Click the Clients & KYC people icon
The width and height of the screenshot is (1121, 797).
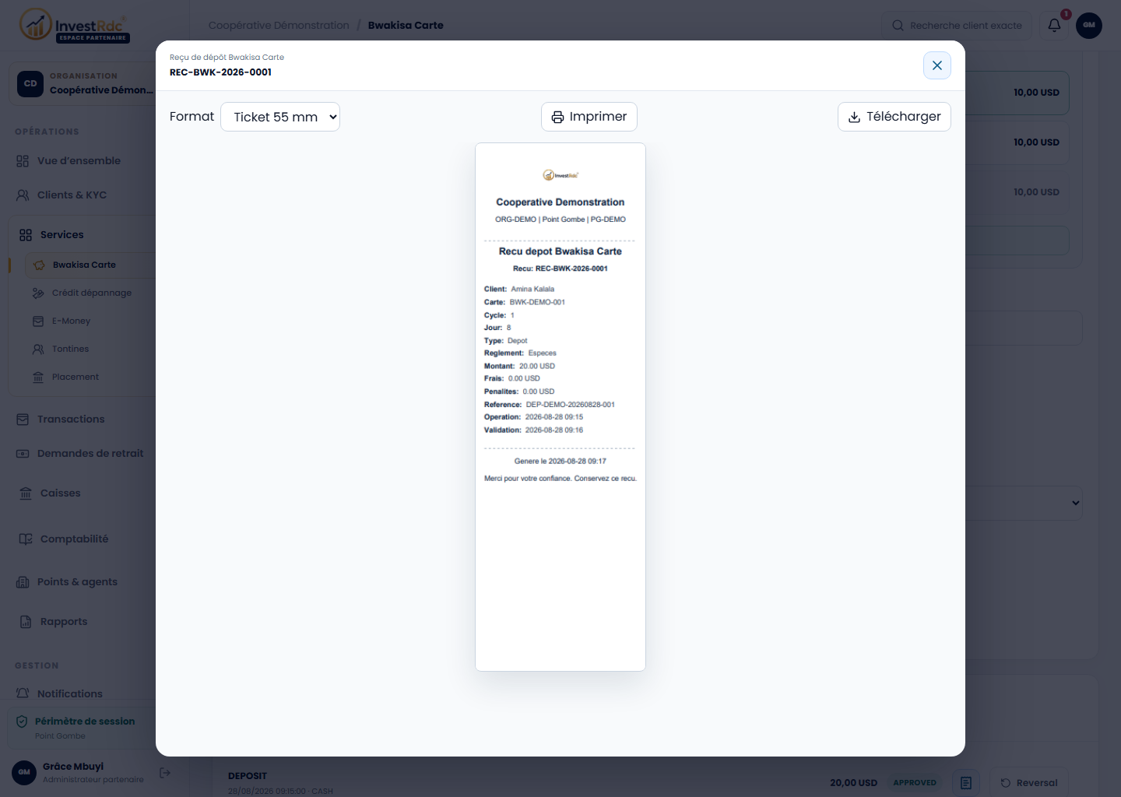tap(23, 195)
